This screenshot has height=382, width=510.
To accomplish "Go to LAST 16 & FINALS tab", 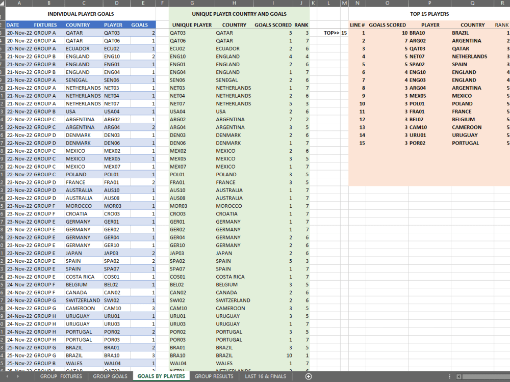I will click(265, 376).
